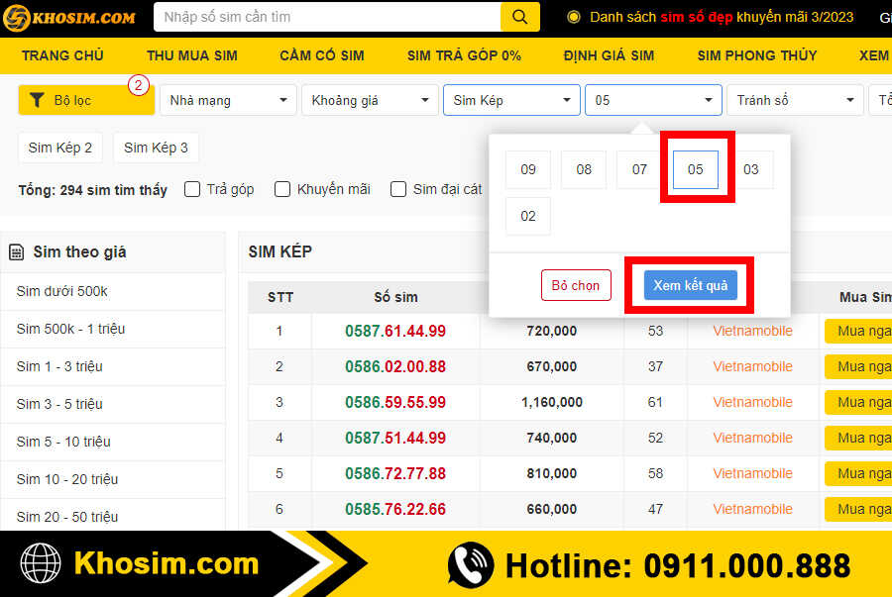Open the Sim Kép type dropdown
The height and width of the screenshot is (597, 892).
point(511,100)
